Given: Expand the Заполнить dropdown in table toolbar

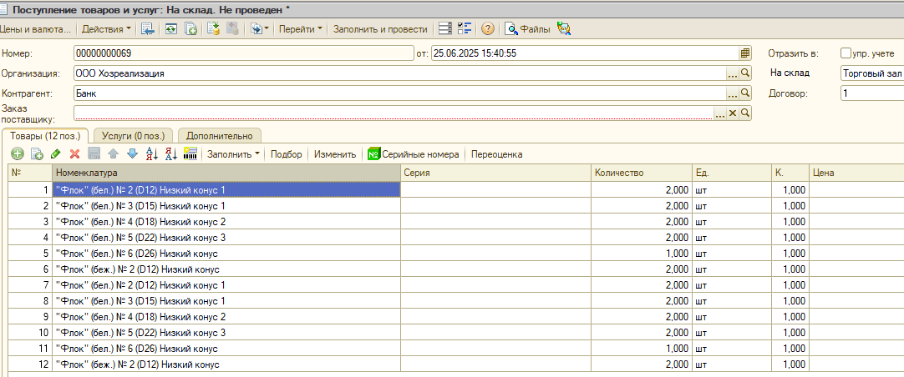Looking at the screenshot, I should [233, 154].
